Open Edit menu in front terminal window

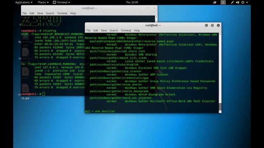coord(96,30)
